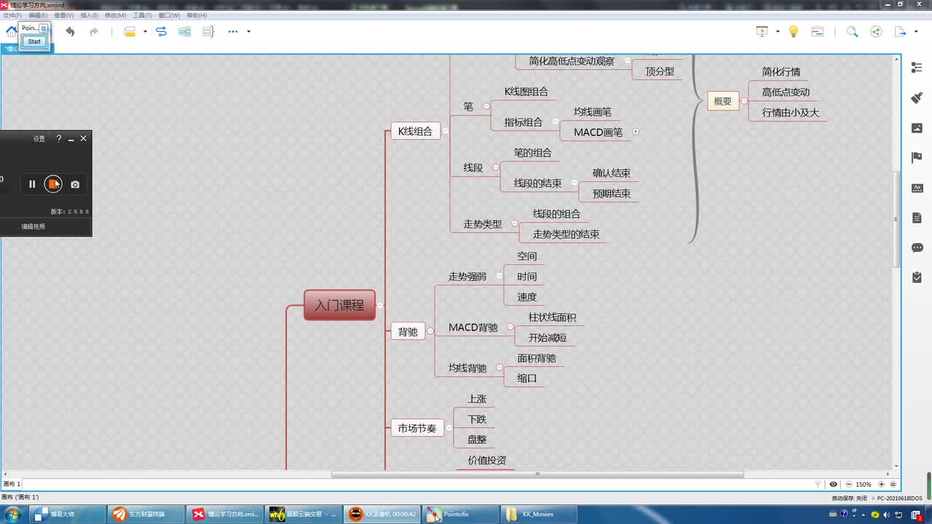Collapse the MACD背驰 subtopics

click(510, 327)
